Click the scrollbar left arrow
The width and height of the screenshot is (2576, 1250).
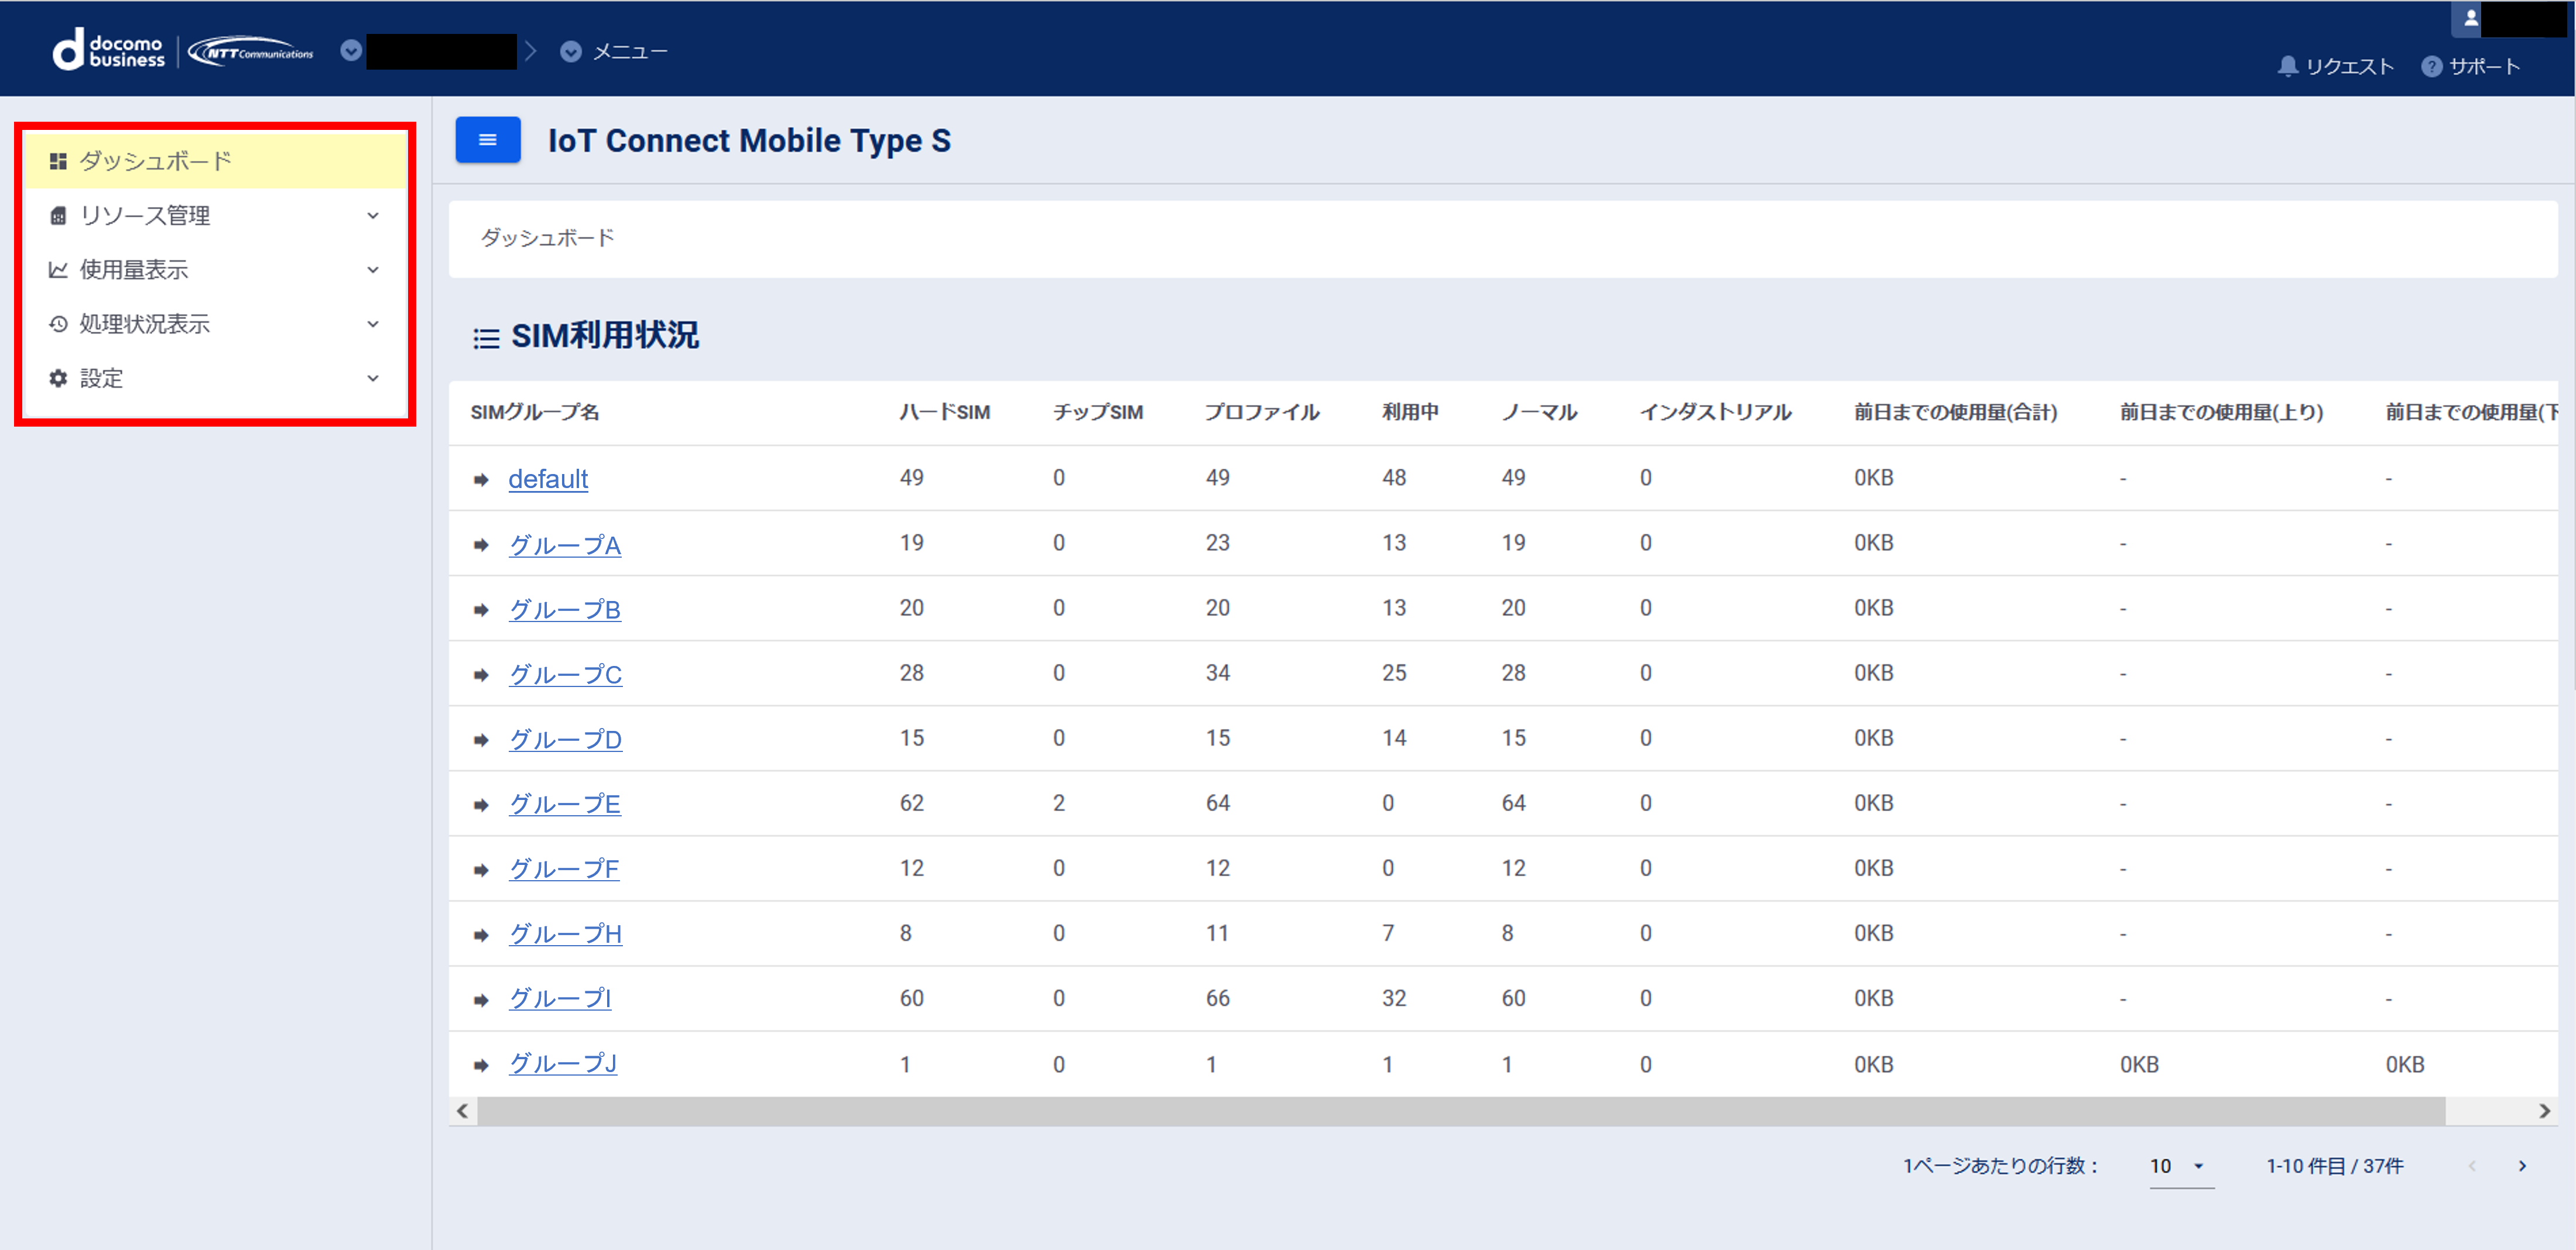coord(462,1111)
